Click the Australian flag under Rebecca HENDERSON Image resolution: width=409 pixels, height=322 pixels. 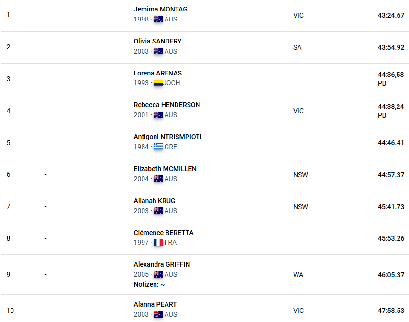tap(158, 115)
